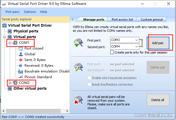Viewport: 176px width, 120px height.
Task: Click the Serial ports explorer header
Action: [35, 19]
